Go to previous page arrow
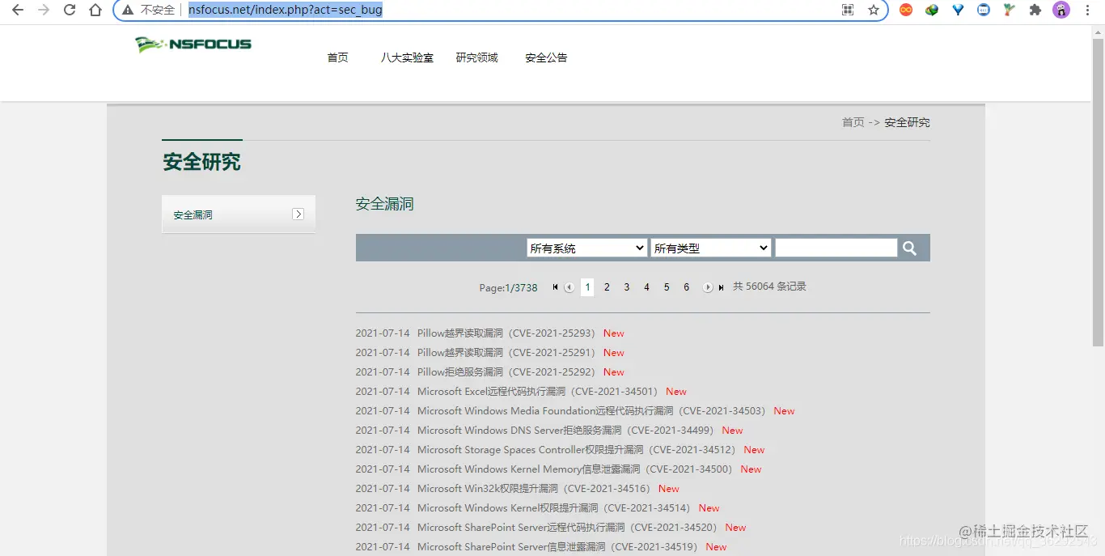The image size is (1105, 556). (x=569, y=287)
